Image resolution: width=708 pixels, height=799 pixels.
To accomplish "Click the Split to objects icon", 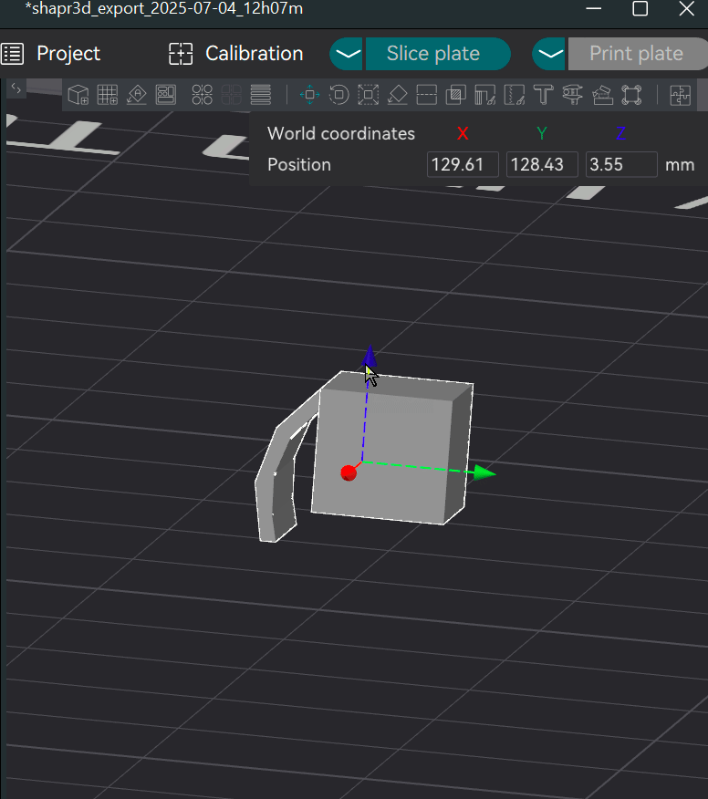I will [203, 95].
